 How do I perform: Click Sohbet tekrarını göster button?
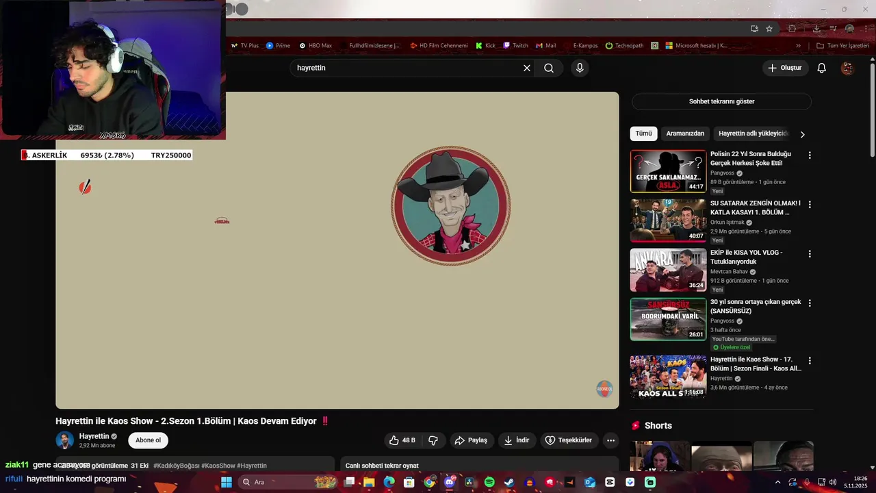point(721,101)
